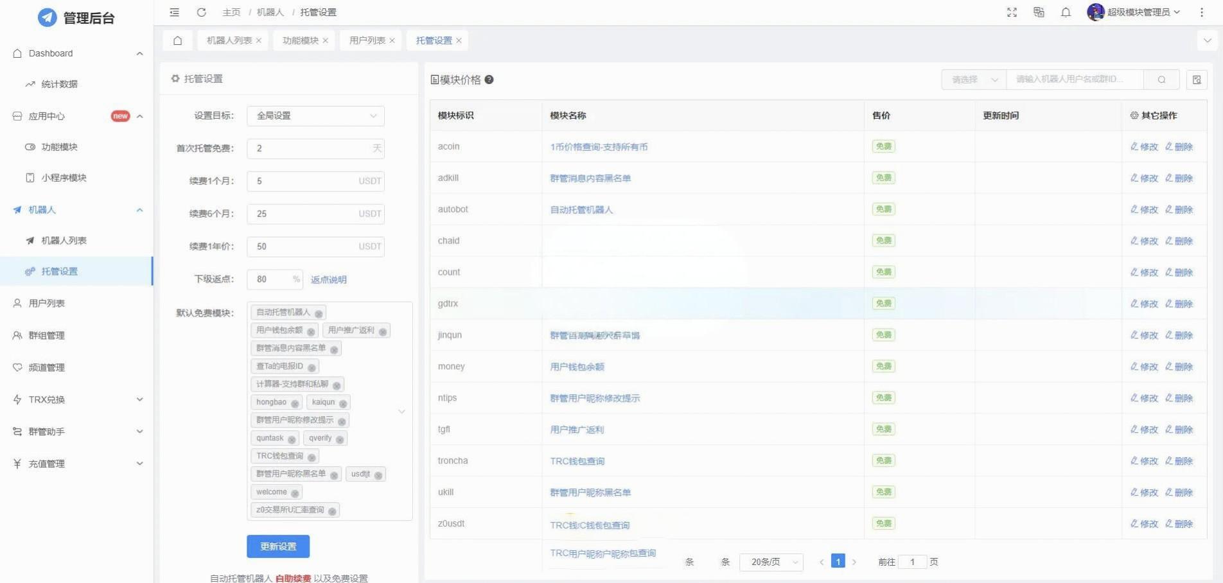Screen dimensions: 1223x583
Task: Expand the tab list chevron at right
Action: (x=1208, y=40)
